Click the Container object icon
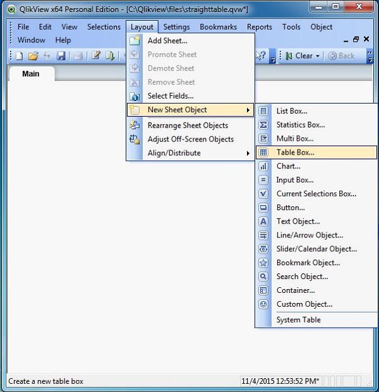The width and height of the screenshot is (379, 392). pyautogui.click(x=263, y=290)
